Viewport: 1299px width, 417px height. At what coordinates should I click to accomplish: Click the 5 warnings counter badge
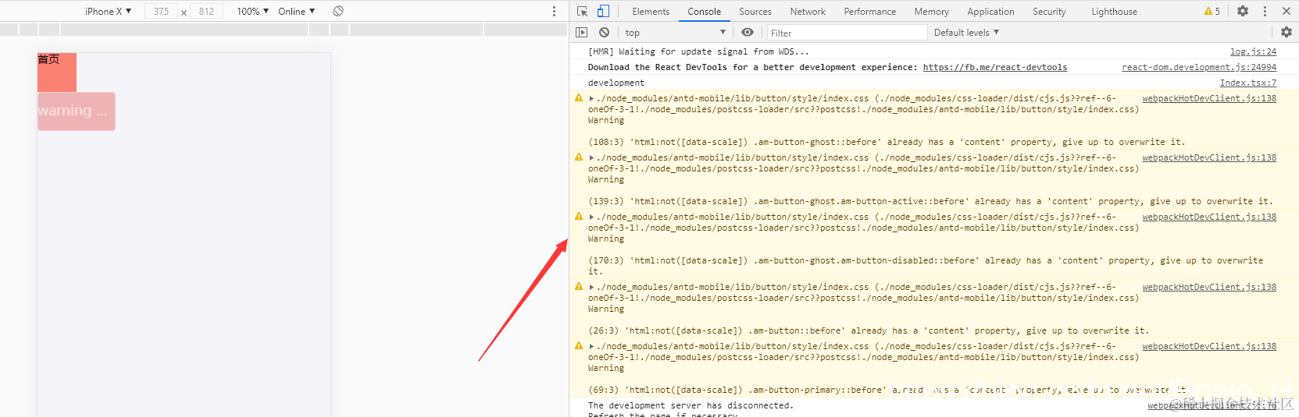coord(1212,12)
